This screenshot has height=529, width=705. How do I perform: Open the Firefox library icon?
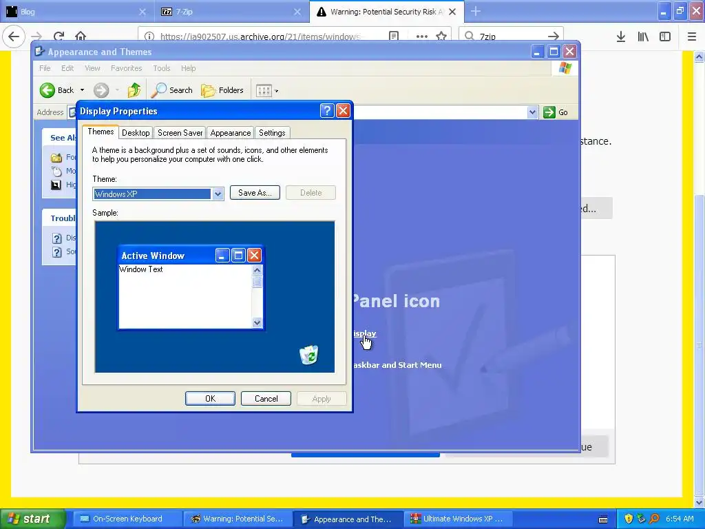[x=643, y=37]
